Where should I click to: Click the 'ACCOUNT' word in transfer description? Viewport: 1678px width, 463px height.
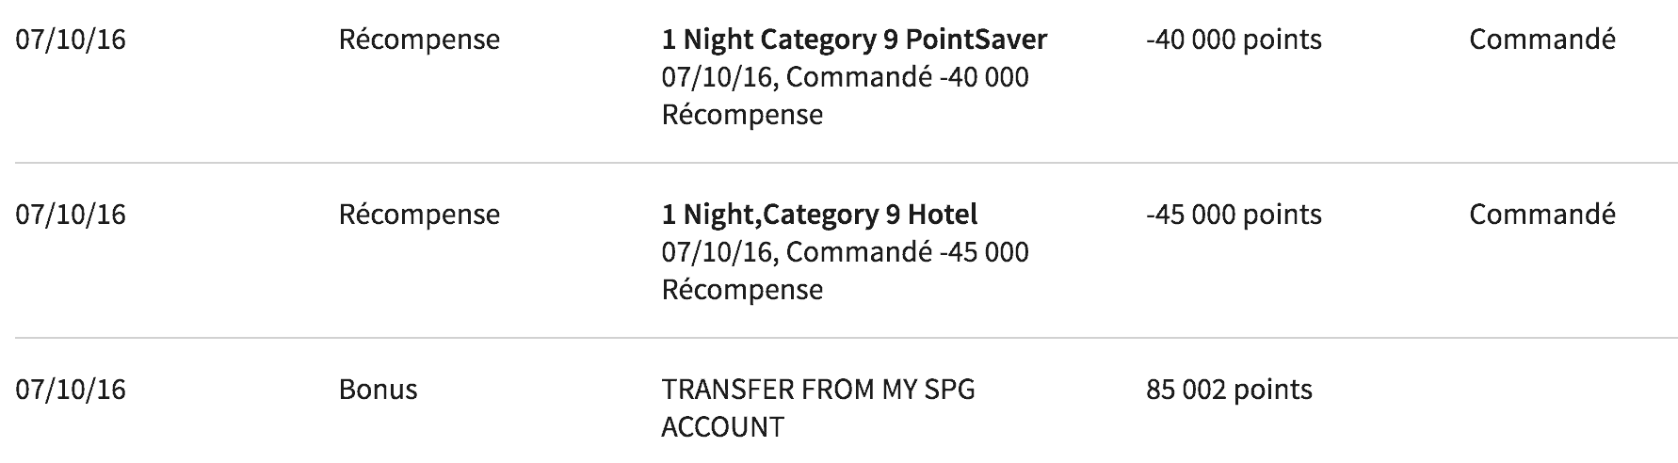click(722, 427)
